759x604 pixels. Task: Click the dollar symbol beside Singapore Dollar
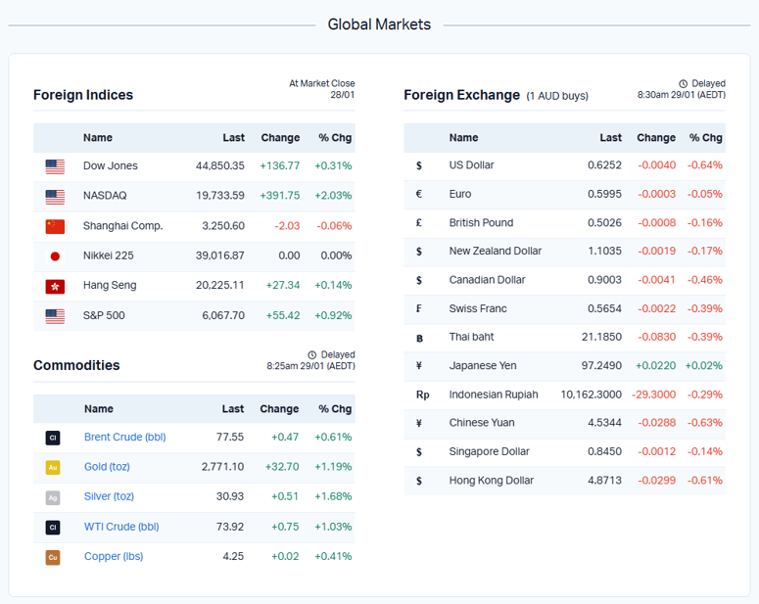tap(419, 452)
